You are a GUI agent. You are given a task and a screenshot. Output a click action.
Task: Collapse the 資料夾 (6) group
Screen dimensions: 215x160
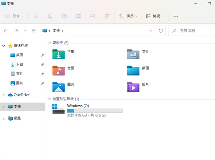coord(50,43)
